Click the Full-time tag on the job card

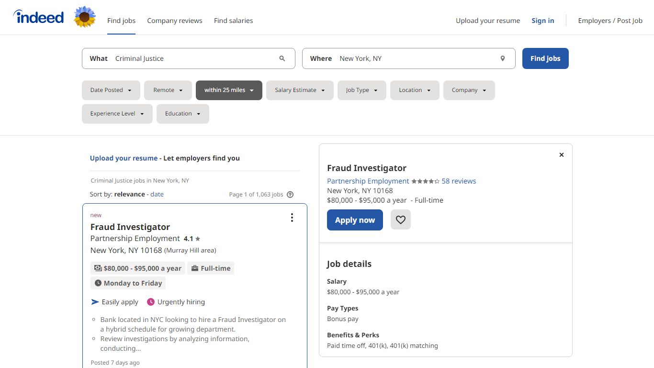pos(211,268)
